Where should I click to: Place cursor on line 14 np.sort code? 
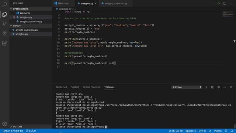click(86, 57)
